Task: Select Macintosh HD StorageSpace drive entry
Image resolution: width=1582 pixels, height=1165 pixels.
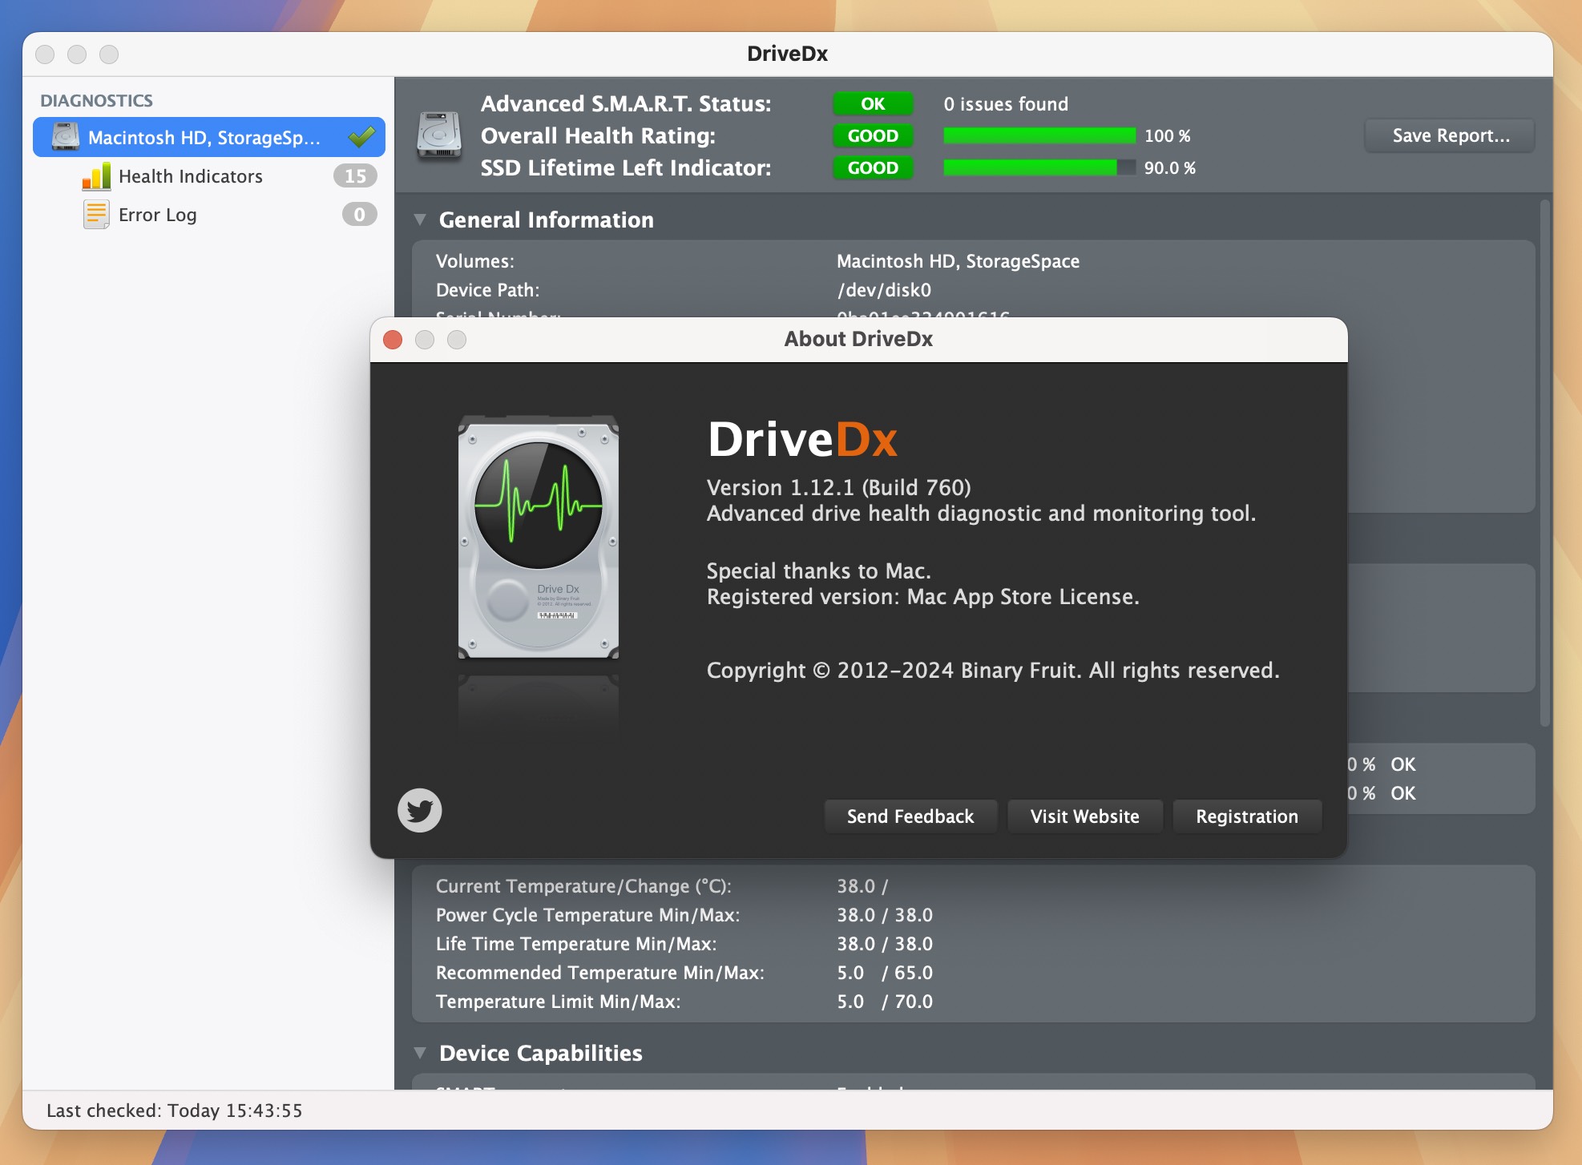Action: tap(206, 138)
